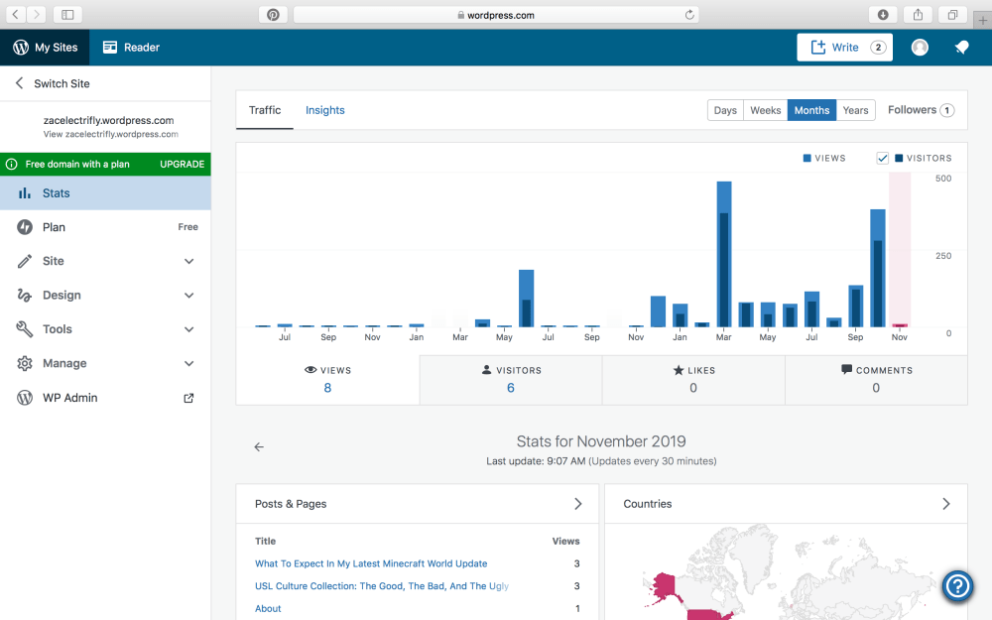Switch chart period to Years
Screen dimensions: 992x620
tap(855, 110)
